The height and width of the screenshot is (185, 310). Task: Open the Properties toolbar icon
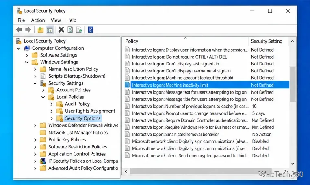[70, 30]
